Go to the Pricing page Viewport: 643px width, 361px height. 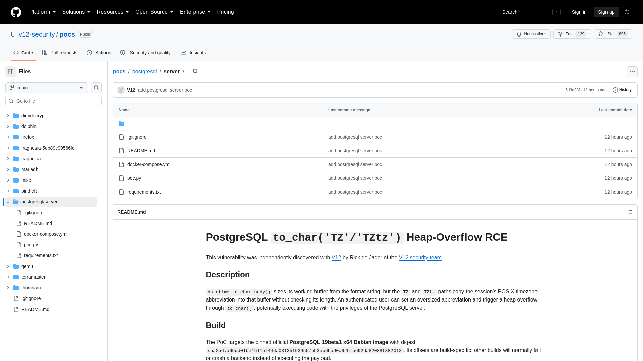(225, 12)
